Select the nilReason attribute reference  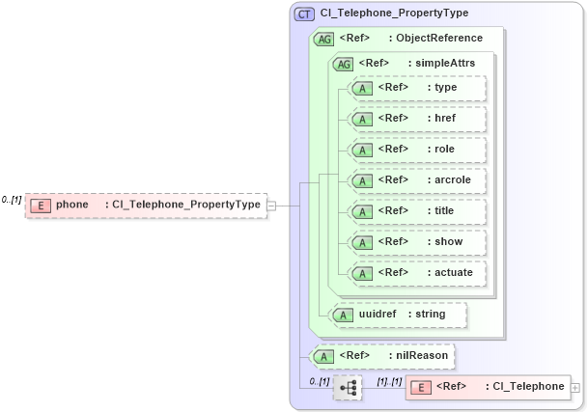click(x=383, y=356)
